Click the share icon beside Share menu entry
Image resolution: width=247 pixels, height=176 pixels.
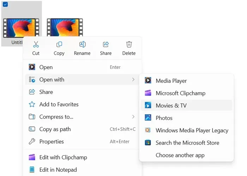click(32, 92)
